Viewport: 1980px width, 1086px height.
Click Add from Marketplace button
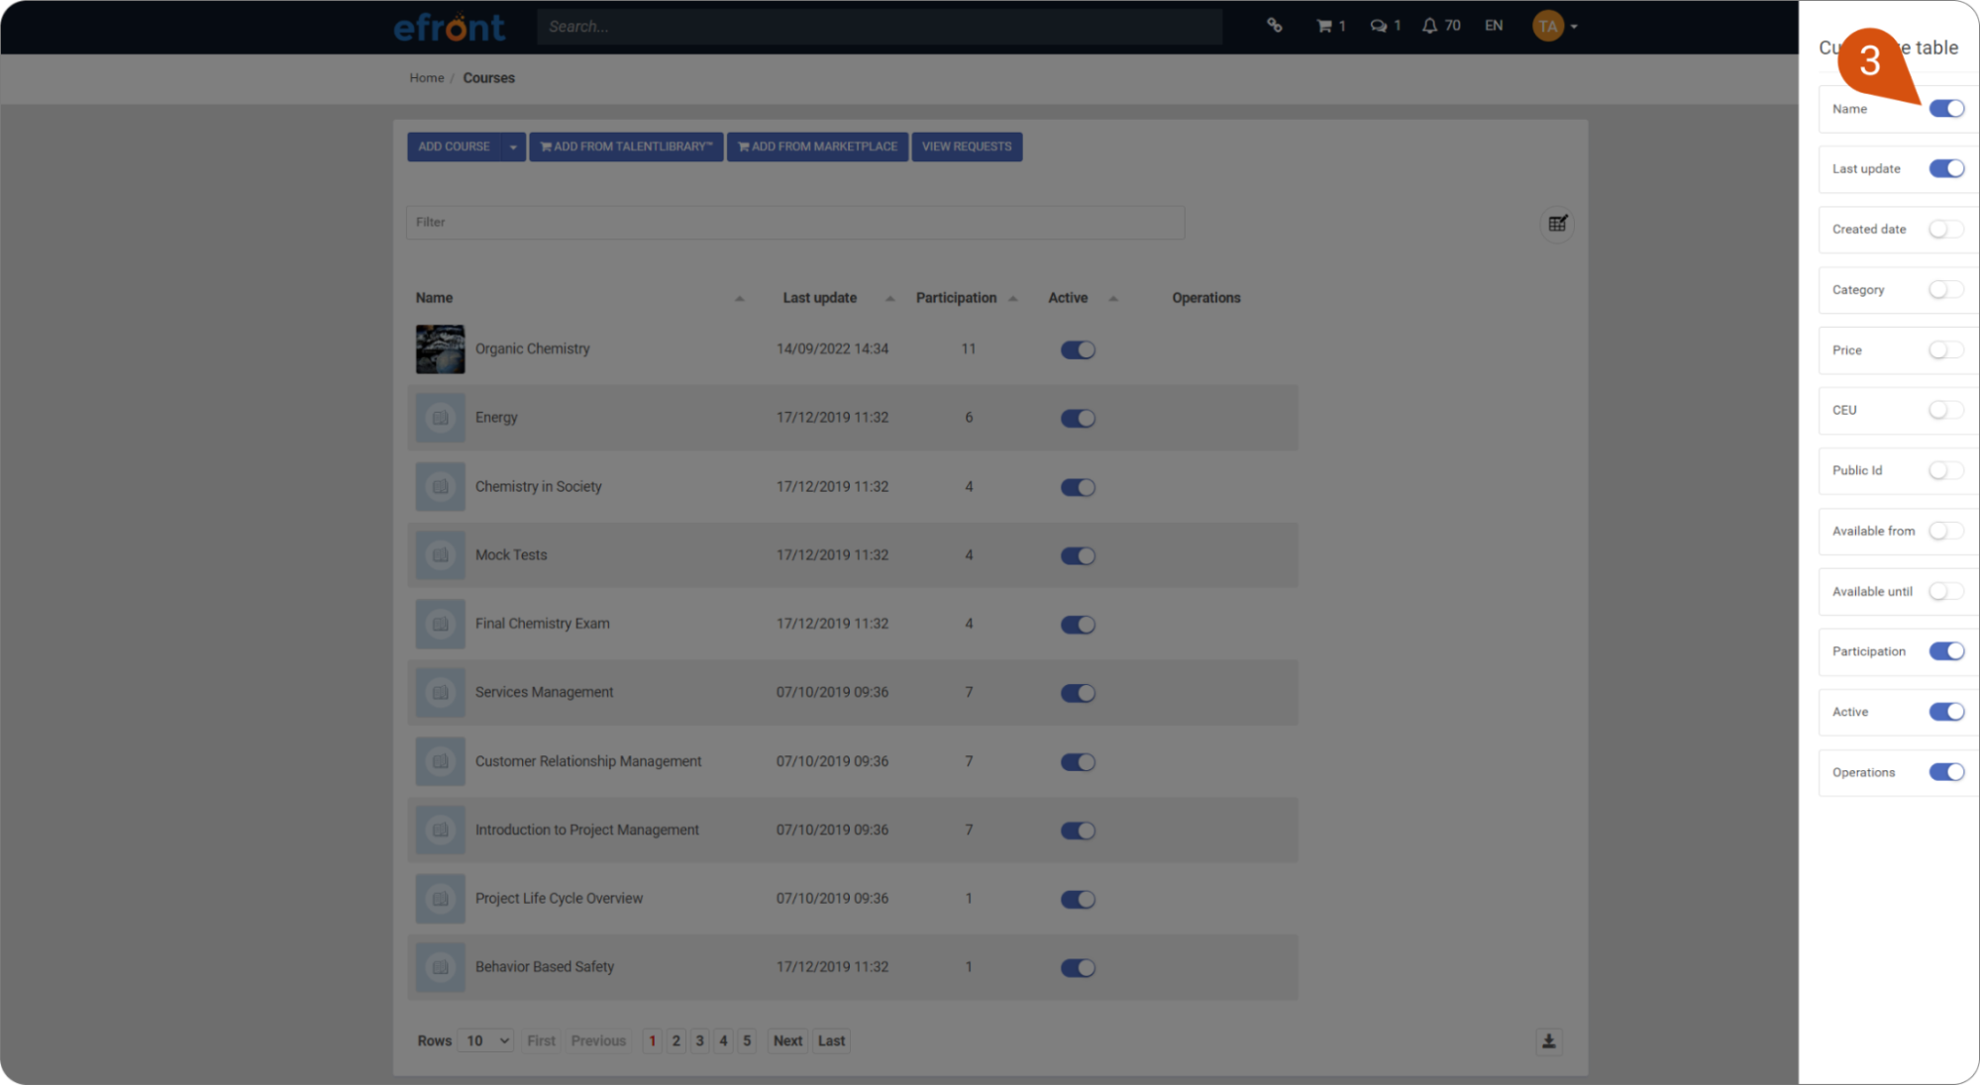(x=817, y=147)
